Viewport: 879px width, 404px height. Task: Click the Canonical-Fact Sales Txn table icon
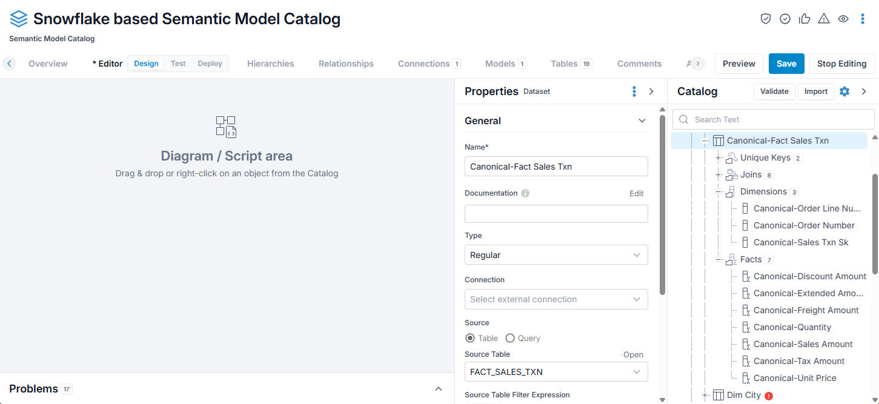[x=718, y=141]
